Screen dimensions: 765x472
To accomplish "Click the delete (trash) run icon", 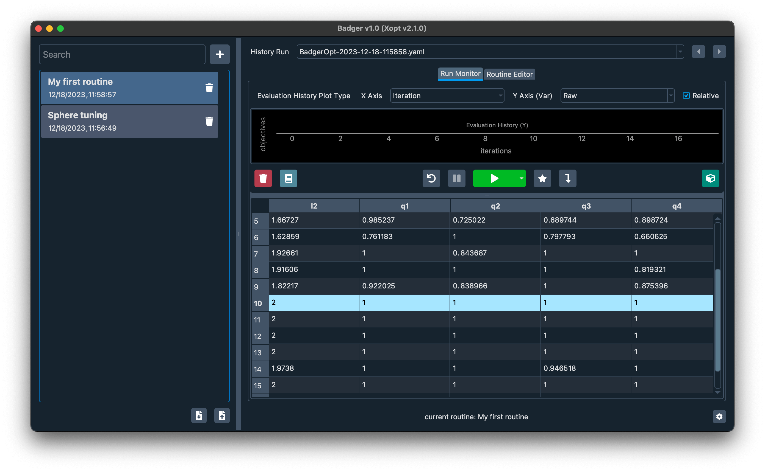I will [263, 178].
